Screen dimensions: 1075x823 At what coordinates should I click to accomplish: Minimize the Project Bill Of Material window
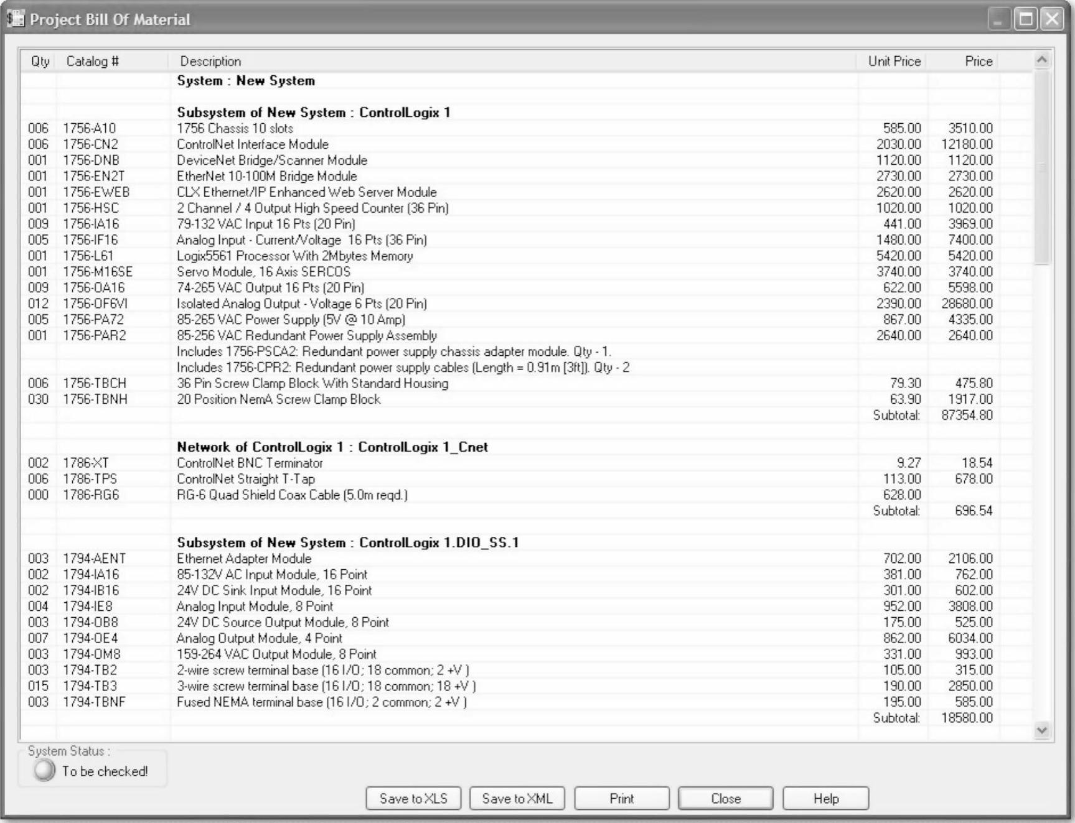pos(998,19)
